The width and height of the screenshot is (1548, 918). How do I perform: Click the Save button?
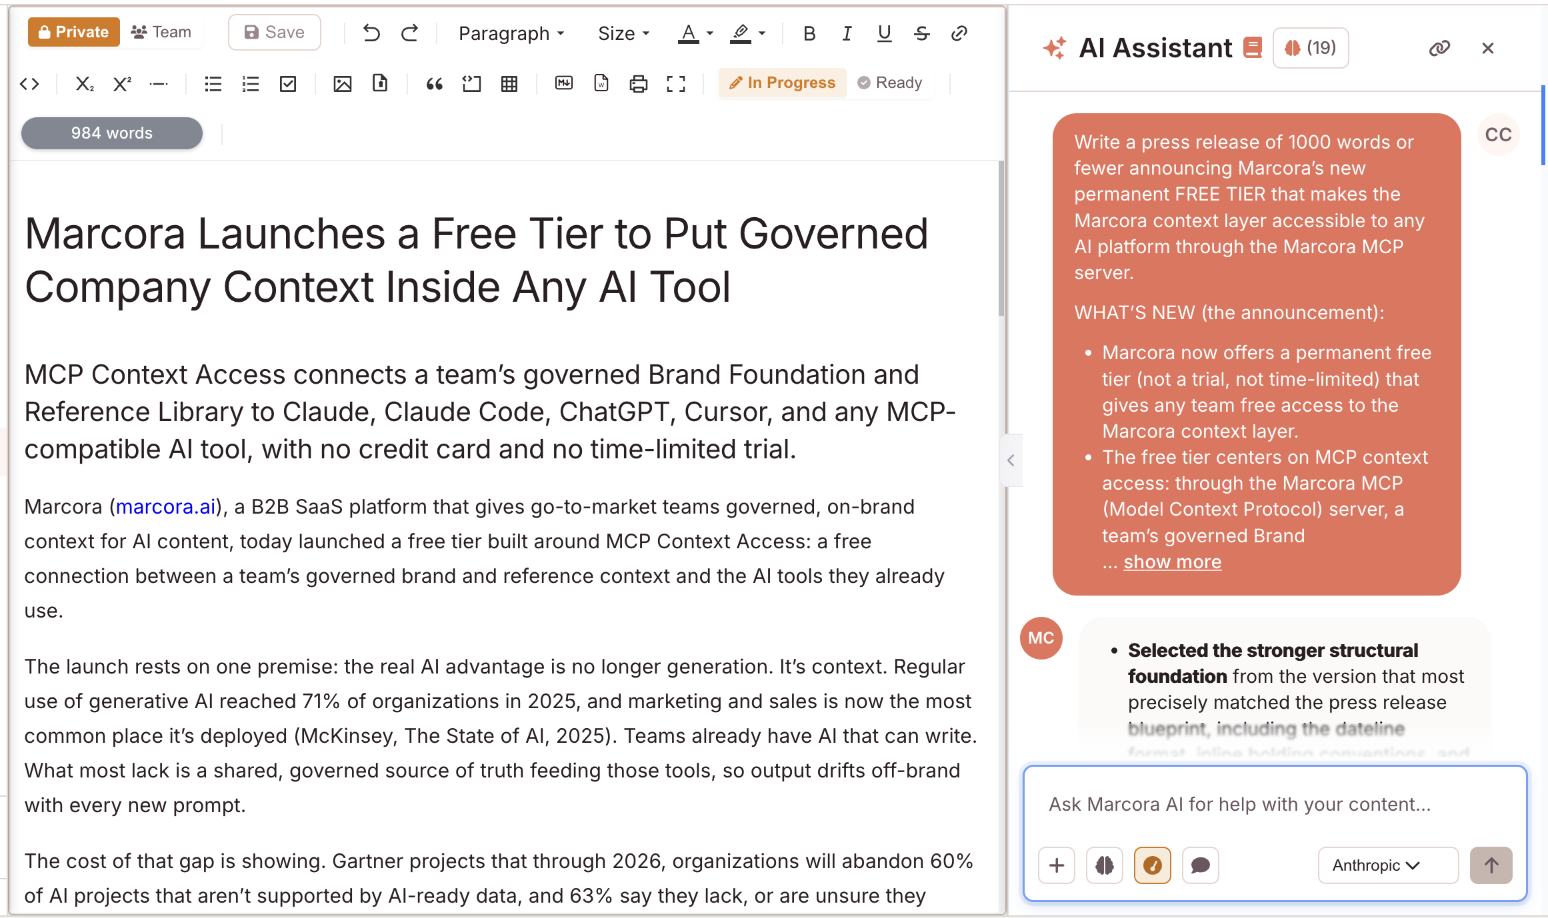tap(275, 32)
